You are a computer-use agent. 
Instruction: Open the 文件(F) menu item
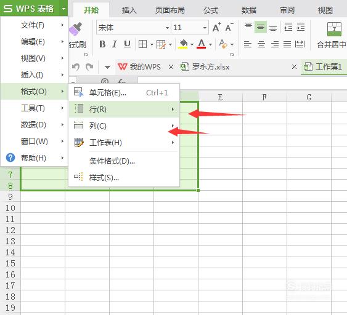click(35, 25)
